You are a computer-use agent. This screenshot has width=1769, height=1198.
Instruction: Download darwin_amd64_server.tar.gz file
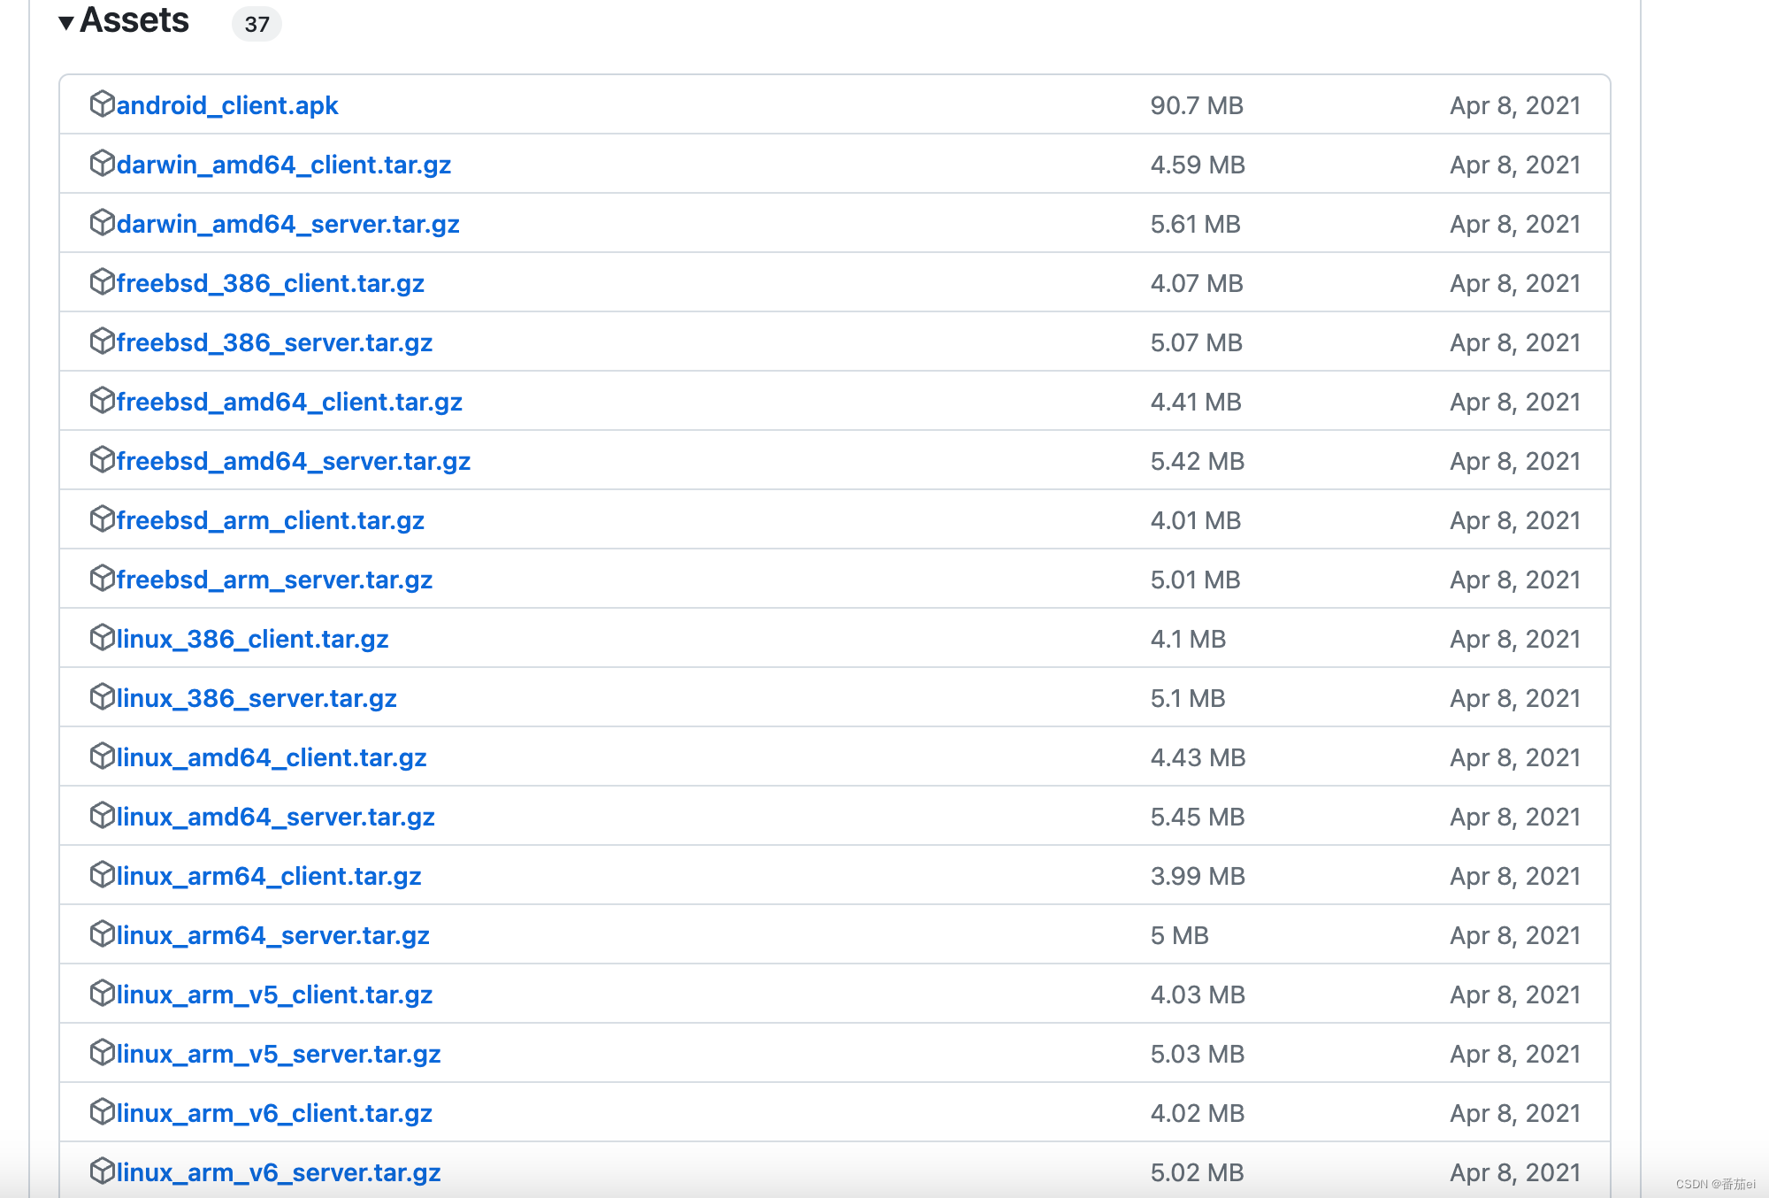pyautogui.click(x=287, y=224)
